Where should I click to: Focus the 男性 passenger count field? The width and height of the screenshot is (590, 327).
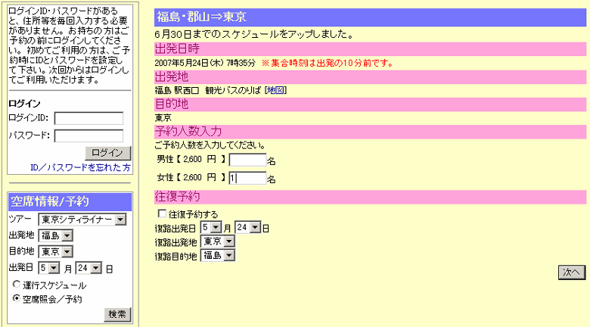click(247, 160)
